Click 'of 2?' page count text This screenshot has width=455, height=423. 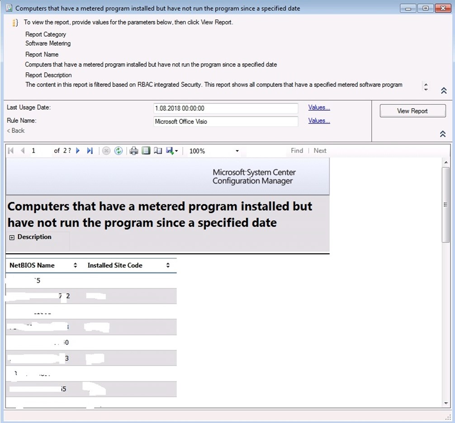click(62, 151)
